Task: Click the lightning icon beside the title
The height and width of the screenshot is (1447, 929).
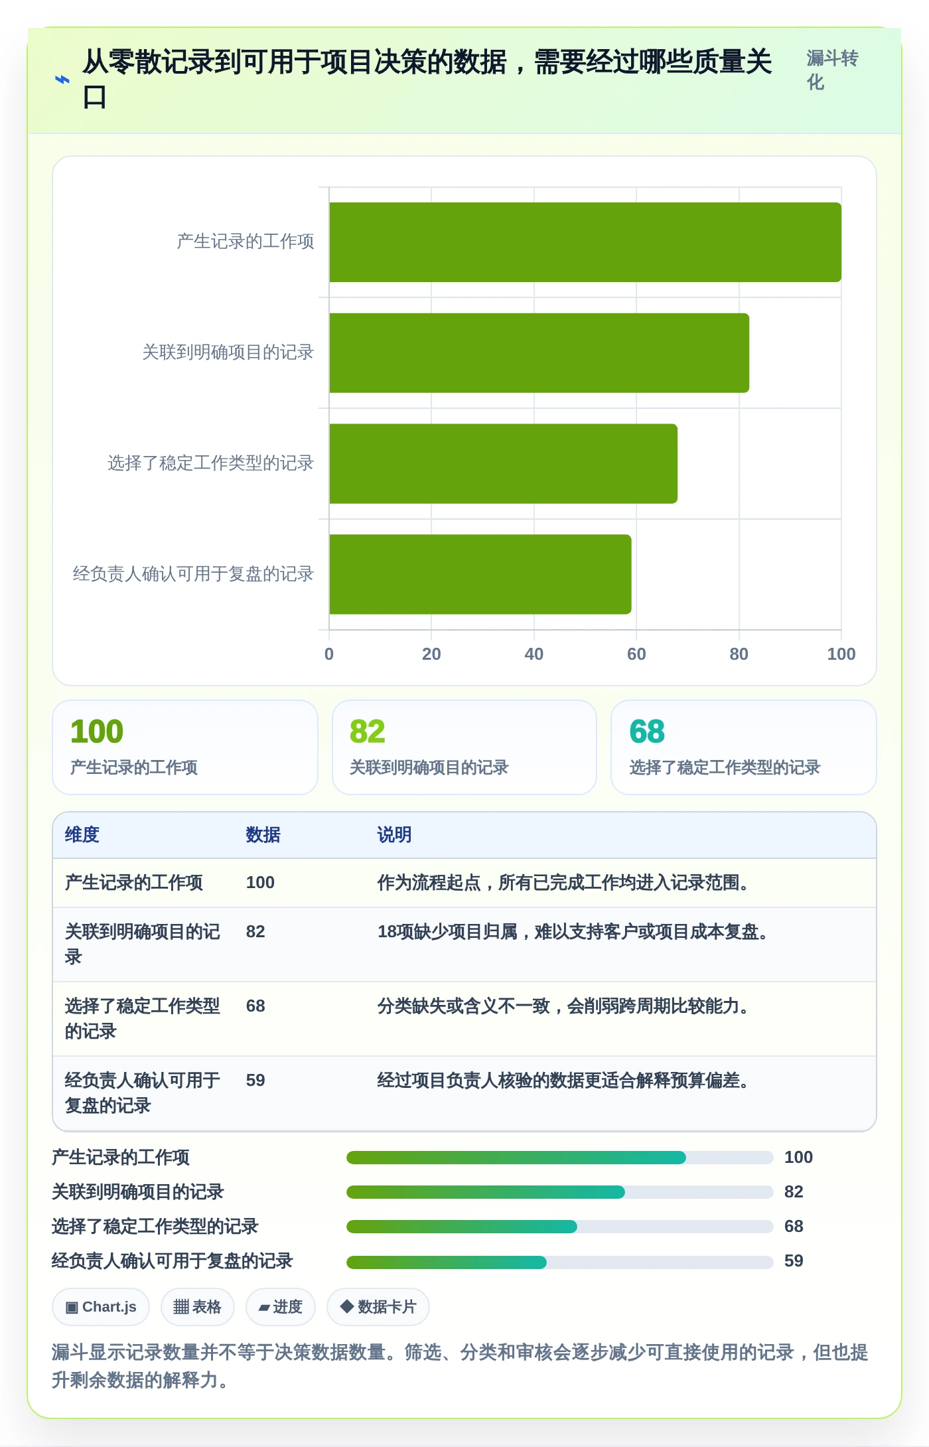Action: pos(62,80)
